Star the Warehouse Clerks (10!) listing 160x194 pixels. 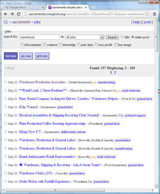click(x=5, y=173)
